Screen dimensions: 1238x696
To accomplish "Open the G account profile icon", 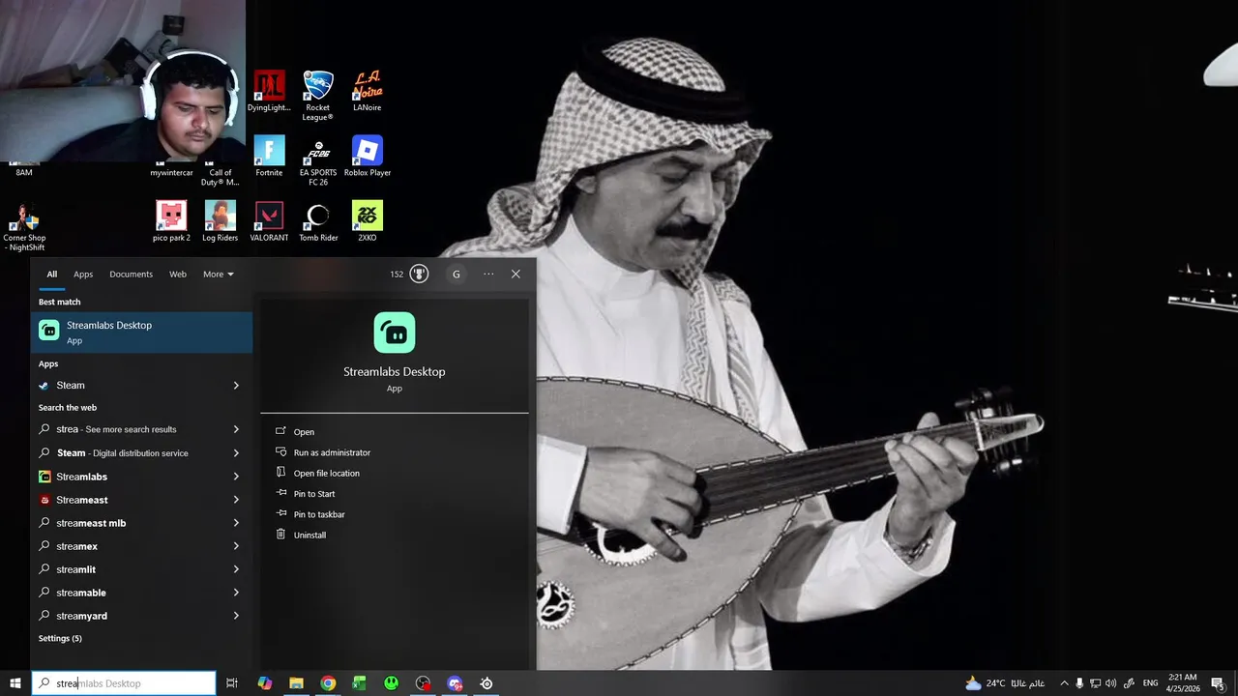I will 457,275.
